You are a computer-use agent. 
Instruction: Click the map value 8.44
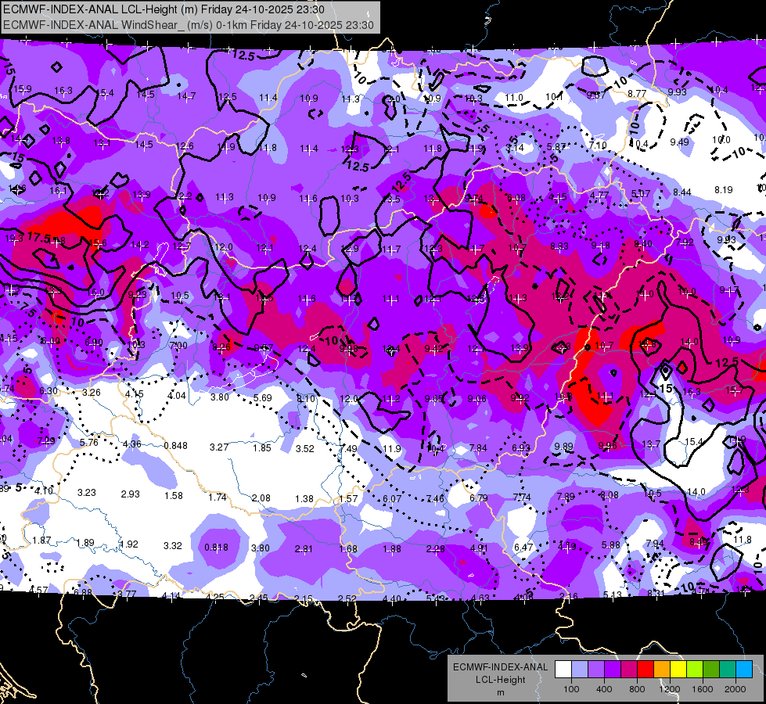click(x=682, y=192)
